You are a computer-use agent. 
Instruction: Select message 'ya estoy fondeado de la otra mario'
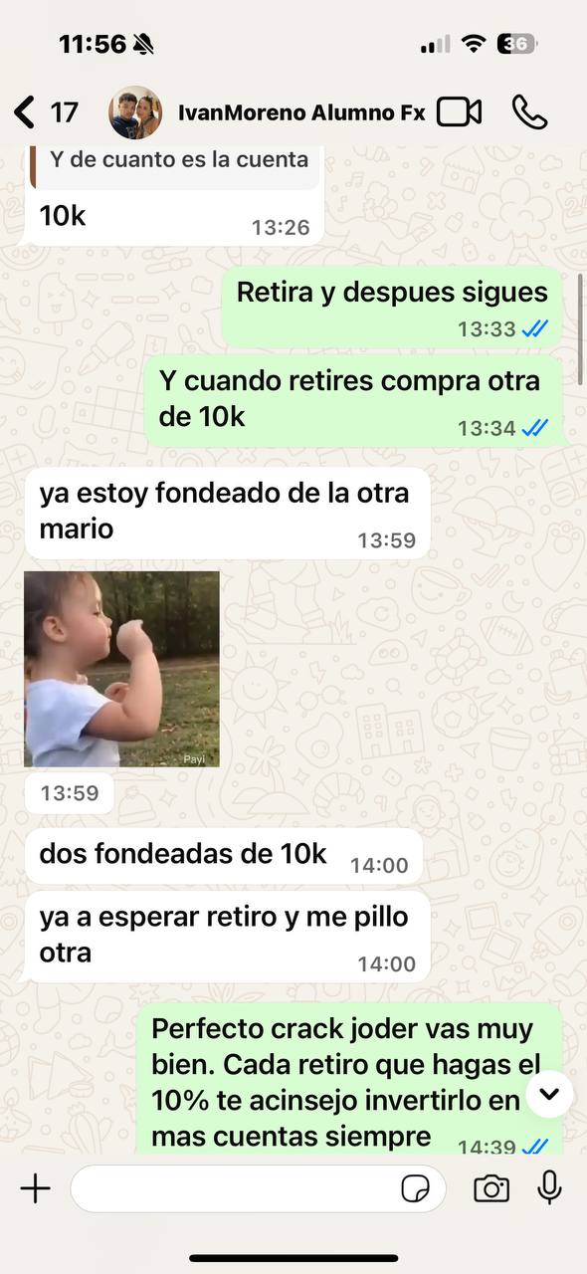(227, 512)
